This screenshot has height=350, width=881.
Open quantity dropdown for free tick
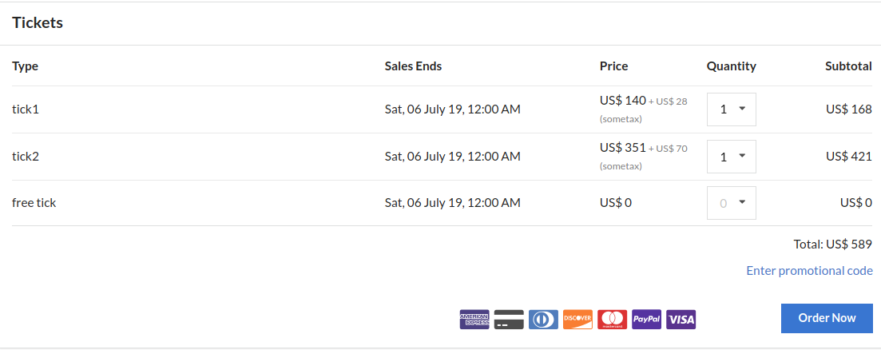[x=732, y=203]
